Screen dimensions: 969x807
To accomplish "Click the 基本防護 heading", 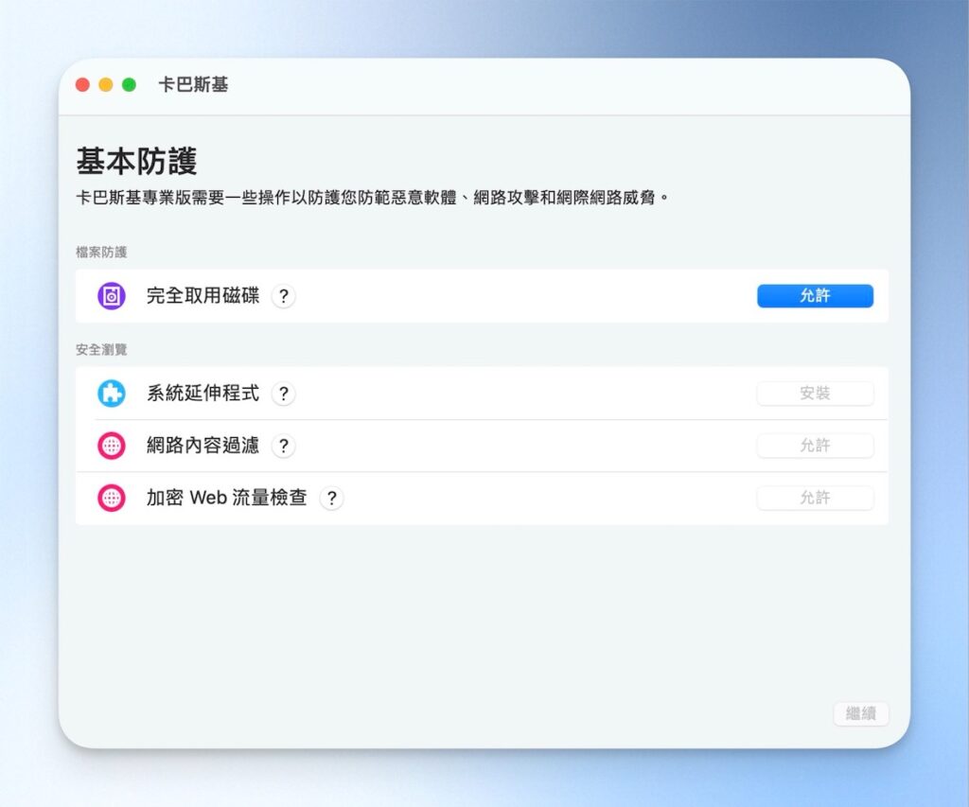I will [136, 161].
